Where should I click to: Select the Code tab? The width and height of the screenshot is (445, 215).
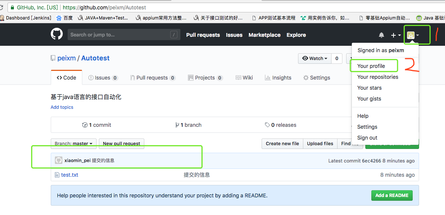click(67, 78)
